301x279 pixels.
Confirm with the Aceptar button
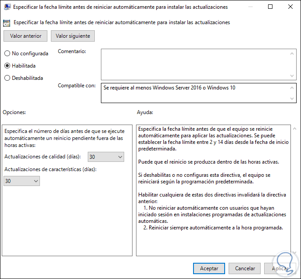coord(209,268)
